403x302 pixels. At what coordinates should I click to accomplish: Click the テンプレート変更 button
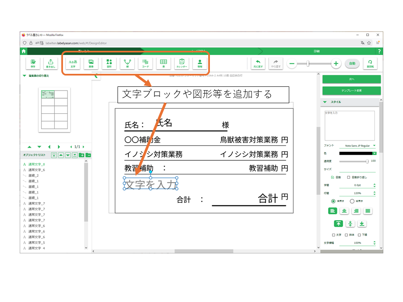[351, 91]
